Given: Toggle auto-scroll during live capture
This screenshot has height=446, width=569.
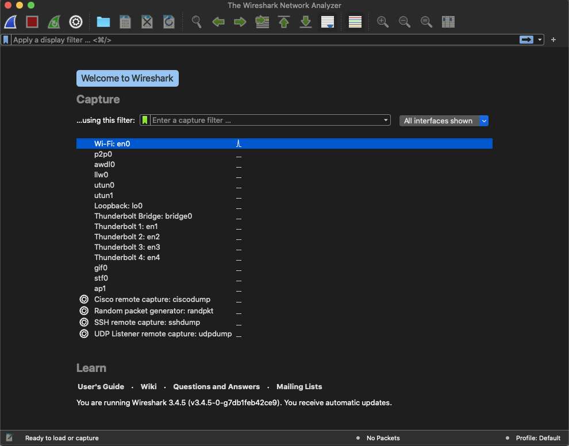Looking at the screenshot, I should pyautogui.click(x=328, y=22).
